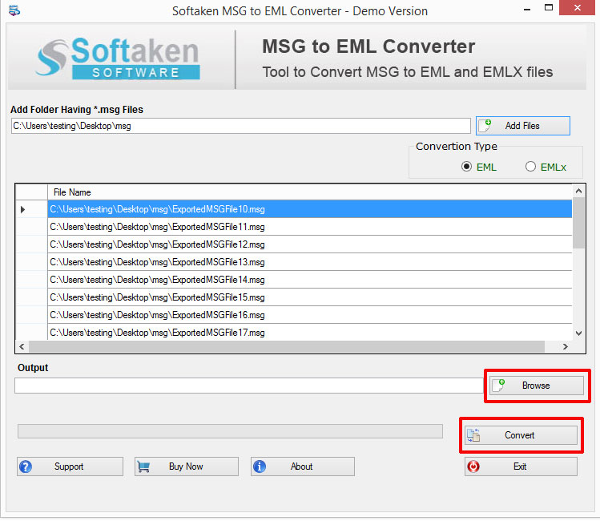Viewport: 600px width, 521px height.
Task: Click the Add Files document icon
Action: 485,126
